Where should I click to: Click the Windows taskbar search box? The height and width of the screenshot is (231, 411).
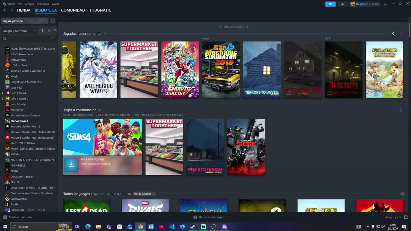tap(42, 227)
